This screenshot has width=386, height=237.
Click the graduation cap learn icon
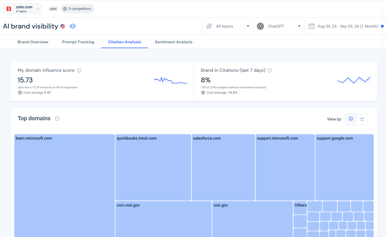73,26
